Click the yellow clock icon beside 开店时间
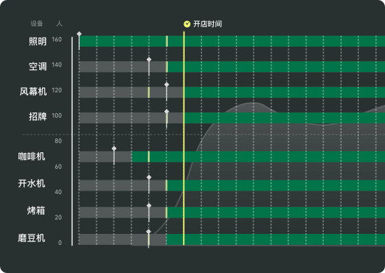 click(187, 24)
